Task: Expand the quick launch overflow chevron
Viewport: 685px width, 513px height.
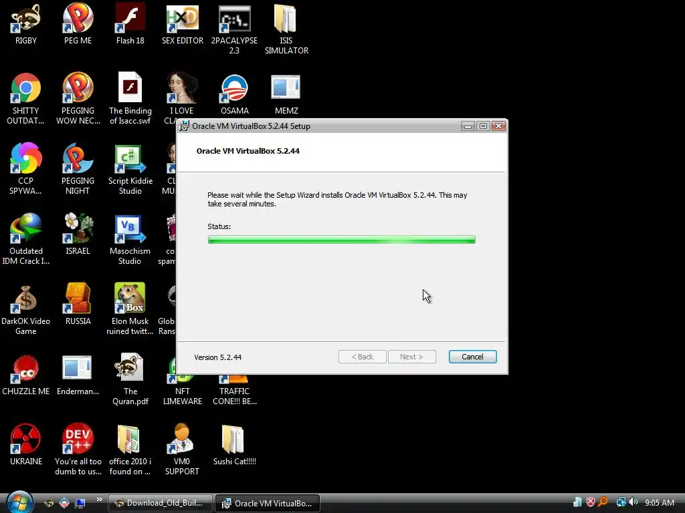Action: click(x=99, y=500)
